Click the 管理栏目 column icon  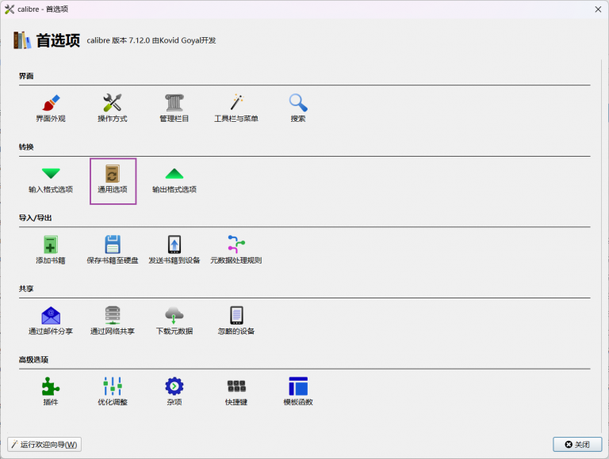click(x=174, y=103)
